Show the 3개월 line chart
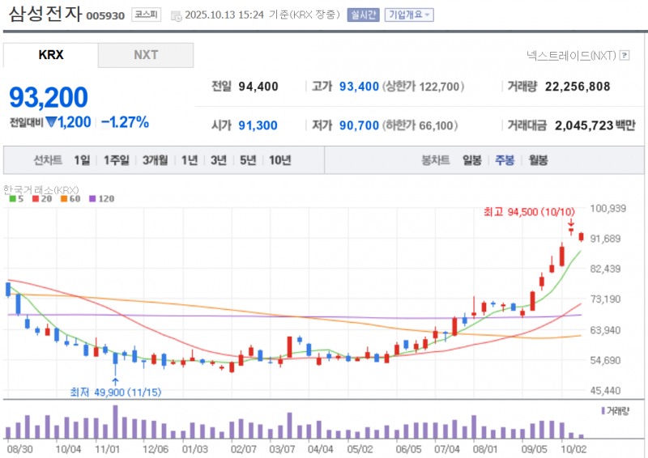Image resolution: width=648 pixels, height=458 pixels. click(x=155, y=160)
